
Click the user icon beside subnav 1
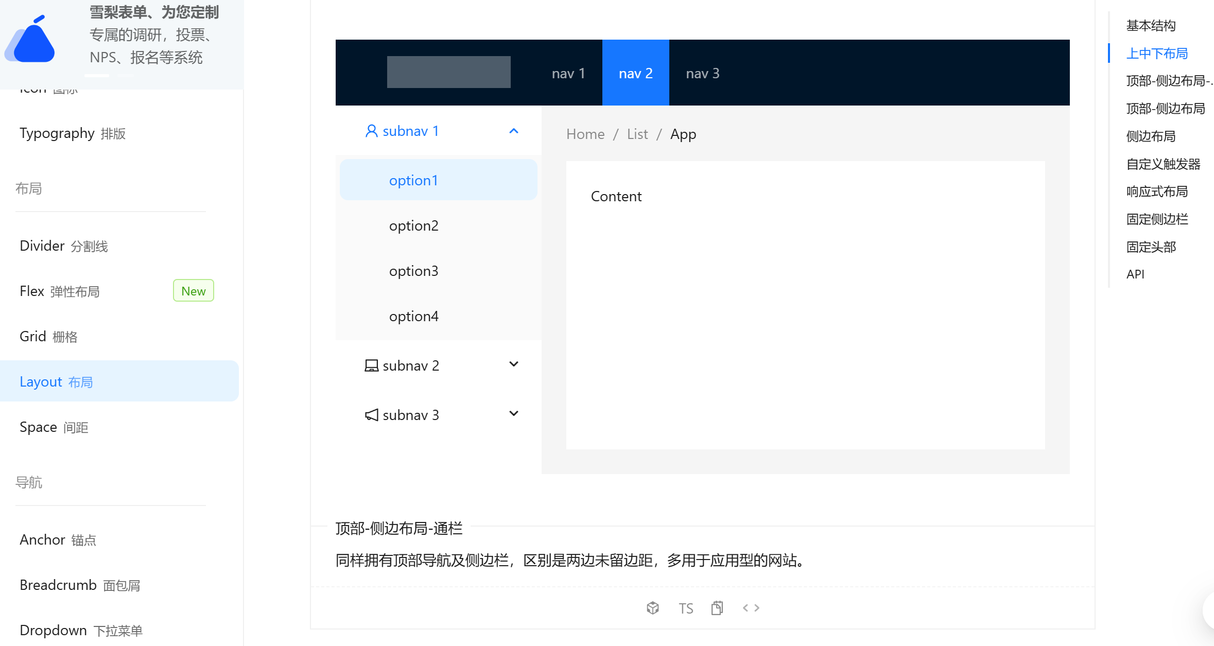click(371, 131)
